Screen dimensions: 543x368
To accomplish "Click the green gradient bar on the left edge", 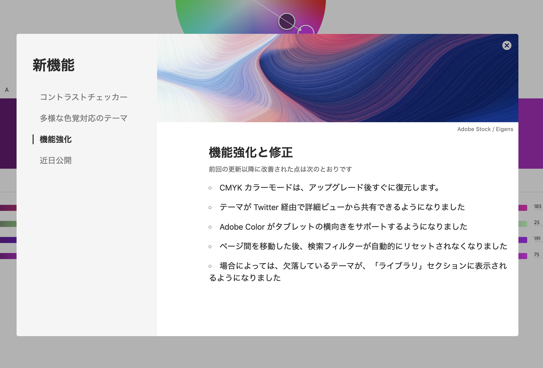I will (8, 224).
